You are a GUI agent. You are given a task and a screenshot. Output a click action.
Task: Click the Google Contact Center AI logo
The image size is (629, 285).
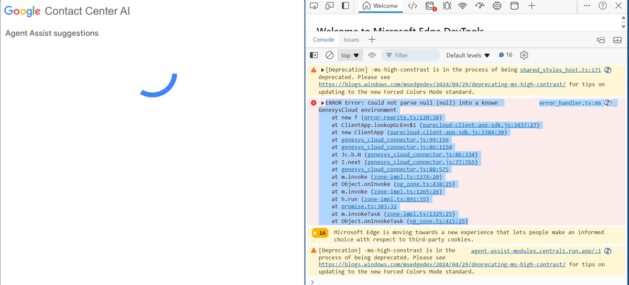click(67, 11)
